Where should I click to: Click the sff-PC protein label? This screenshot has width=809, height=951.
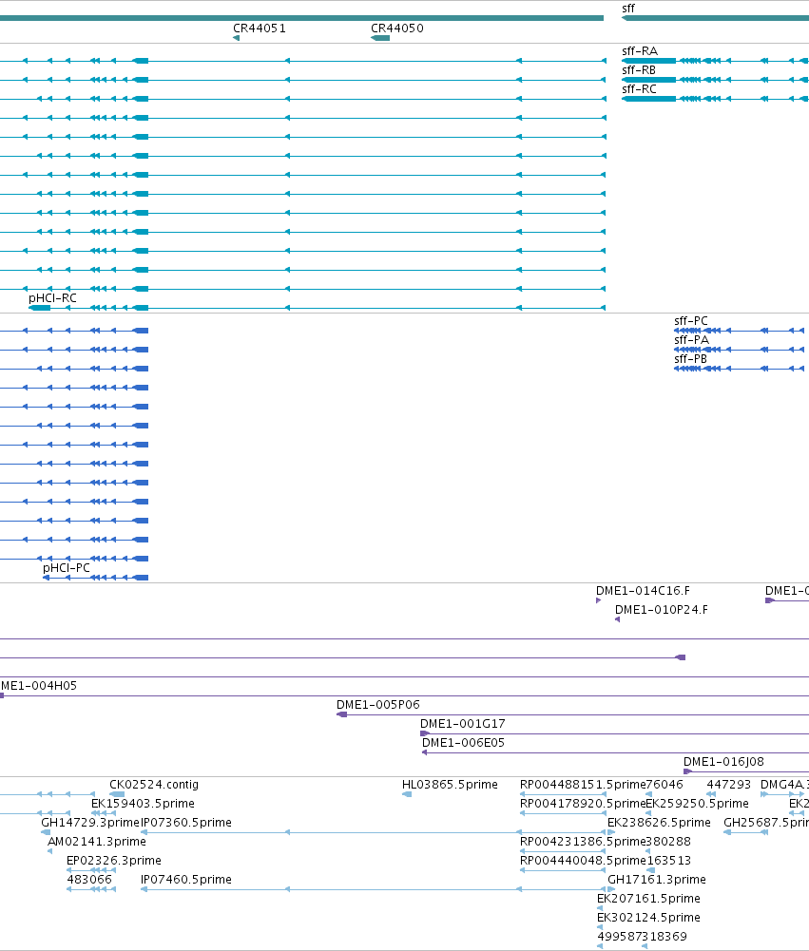pos(691,321)
